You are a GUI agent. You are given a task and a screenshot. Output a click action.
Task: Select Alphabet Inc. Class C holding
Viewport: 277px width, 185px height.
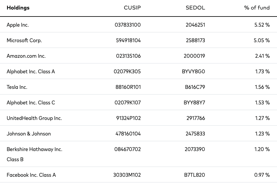tap(31, 102)
